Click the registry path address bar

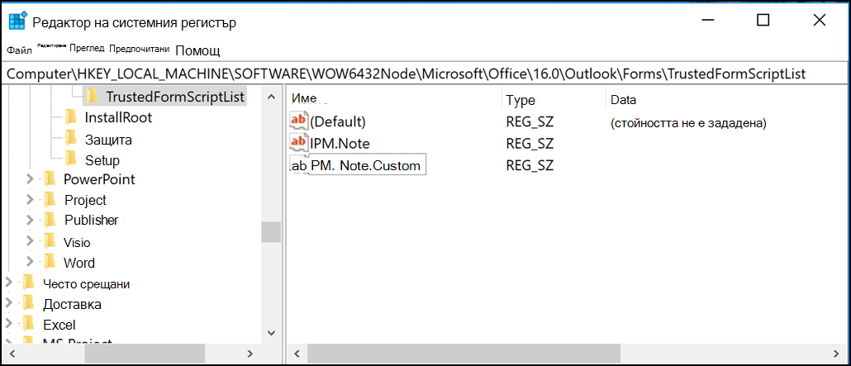coord(425,74)
